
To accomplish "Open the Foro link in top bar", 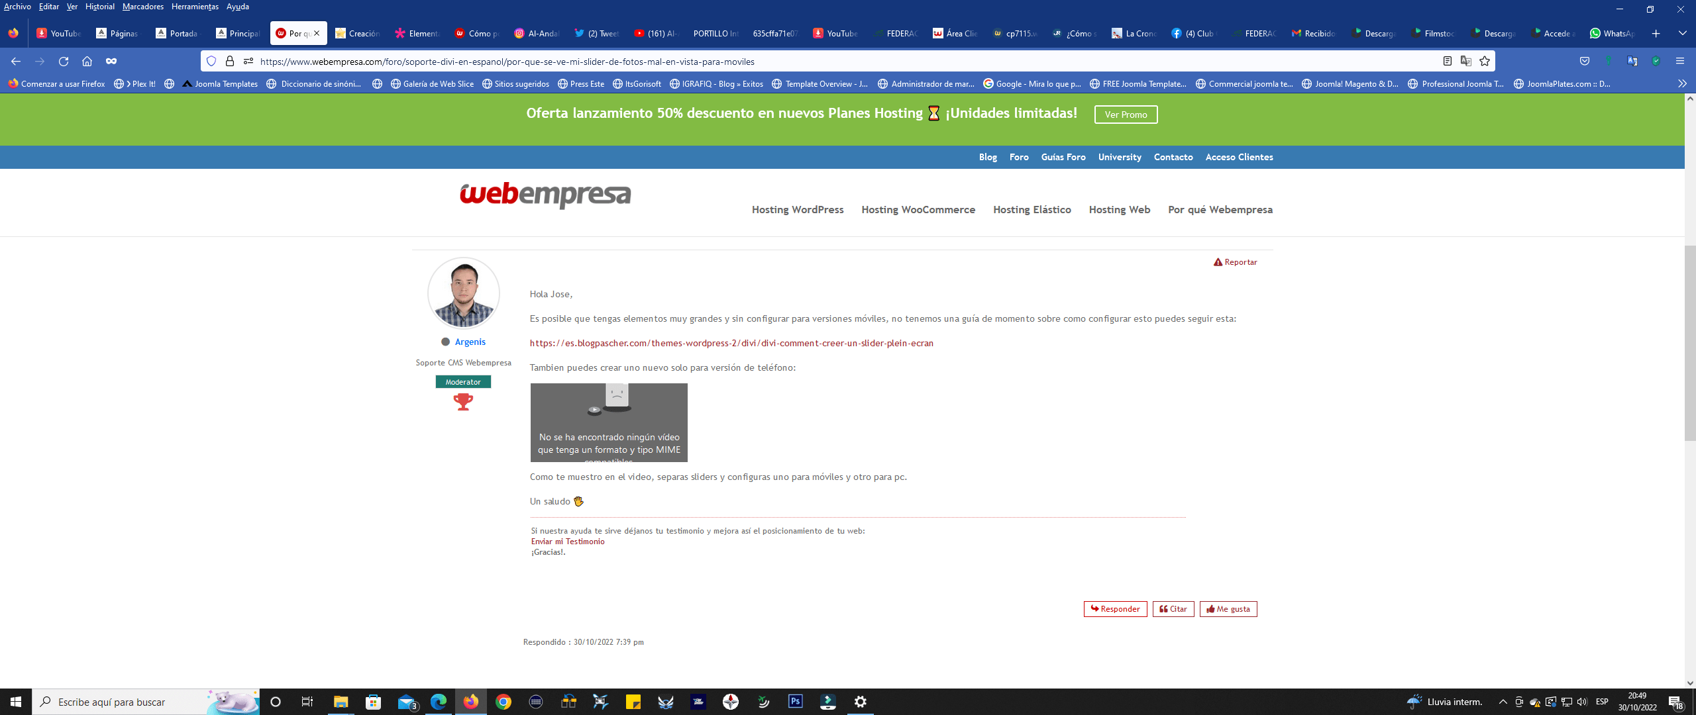I will [x=1018, y=157].
